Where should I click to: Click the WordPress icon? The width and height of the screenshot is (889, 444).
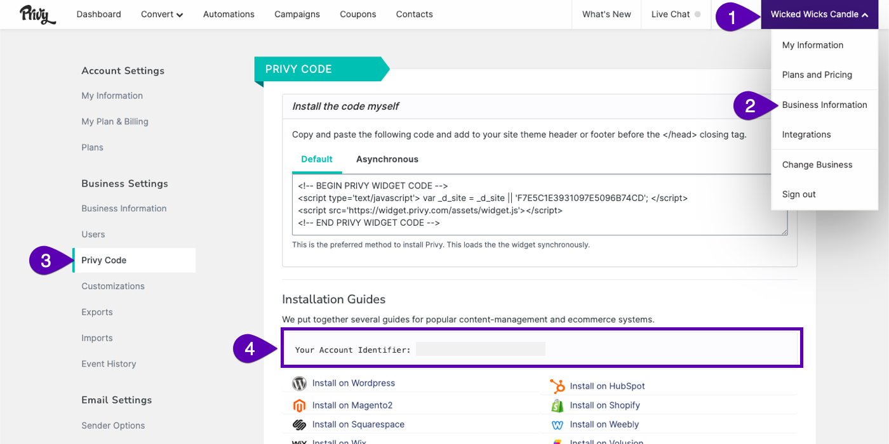(299, 384)
